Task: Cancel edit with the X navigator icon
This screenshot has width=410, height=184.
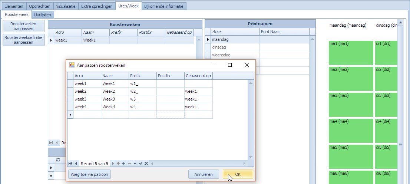Action: pos(146,163)
